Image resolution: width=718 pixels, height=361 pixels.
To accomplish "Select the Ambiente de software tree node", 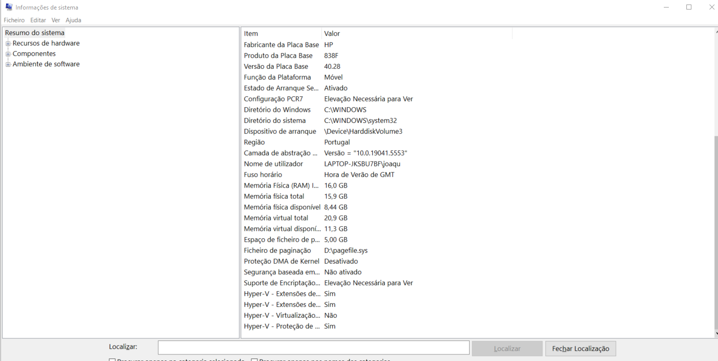I will tap(46, 64).
